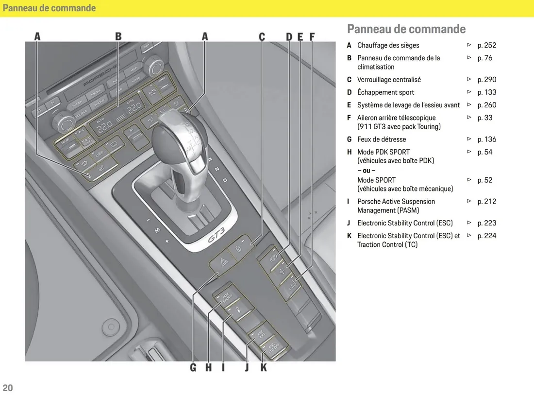Viewport: 534px width, 397px height.
Task: Select the text 'Feux de détresse'
Action: pyautogui.click(x=382, y=139)
